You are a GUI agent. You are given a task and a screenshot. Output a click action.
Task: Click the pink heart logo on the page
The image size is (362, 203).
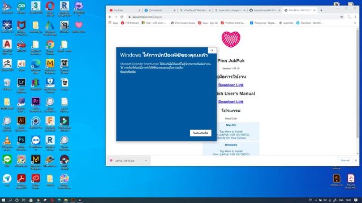point(231,39)
